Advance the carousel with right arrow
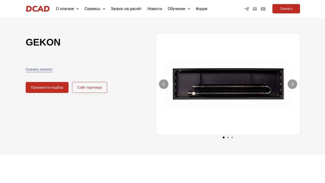This screenshot has height=183, width=325. 292,84
